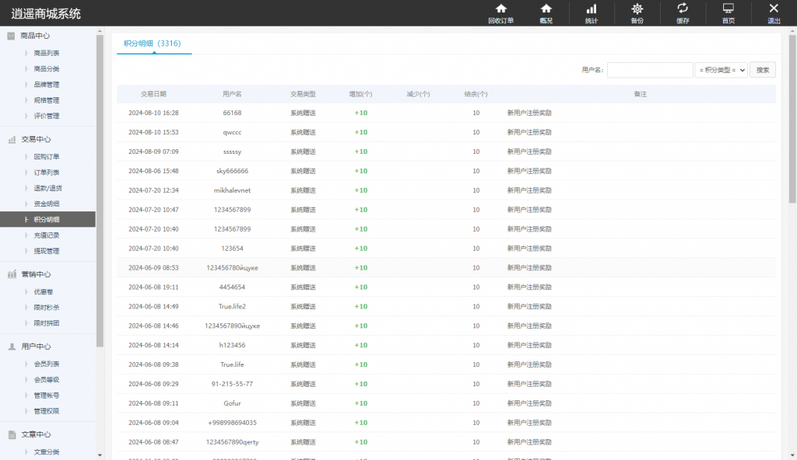Click username Gofur in the table
The height and width of the screenshot is (460, 797).
(x=232, y=403)
